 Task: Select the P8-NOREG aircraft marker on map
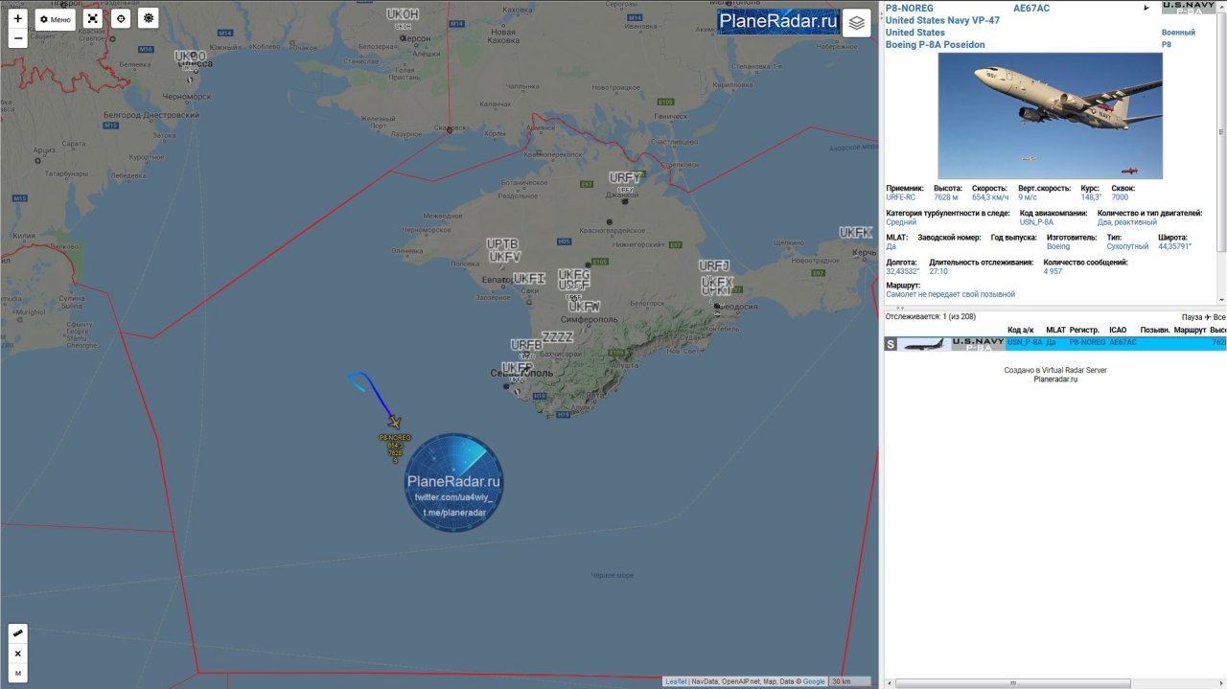tap(394, 422)
